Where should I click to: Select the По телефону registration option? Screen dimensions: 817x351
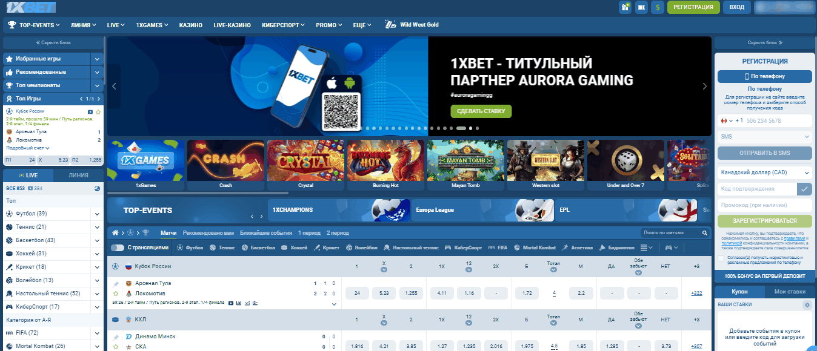(764, 76)
